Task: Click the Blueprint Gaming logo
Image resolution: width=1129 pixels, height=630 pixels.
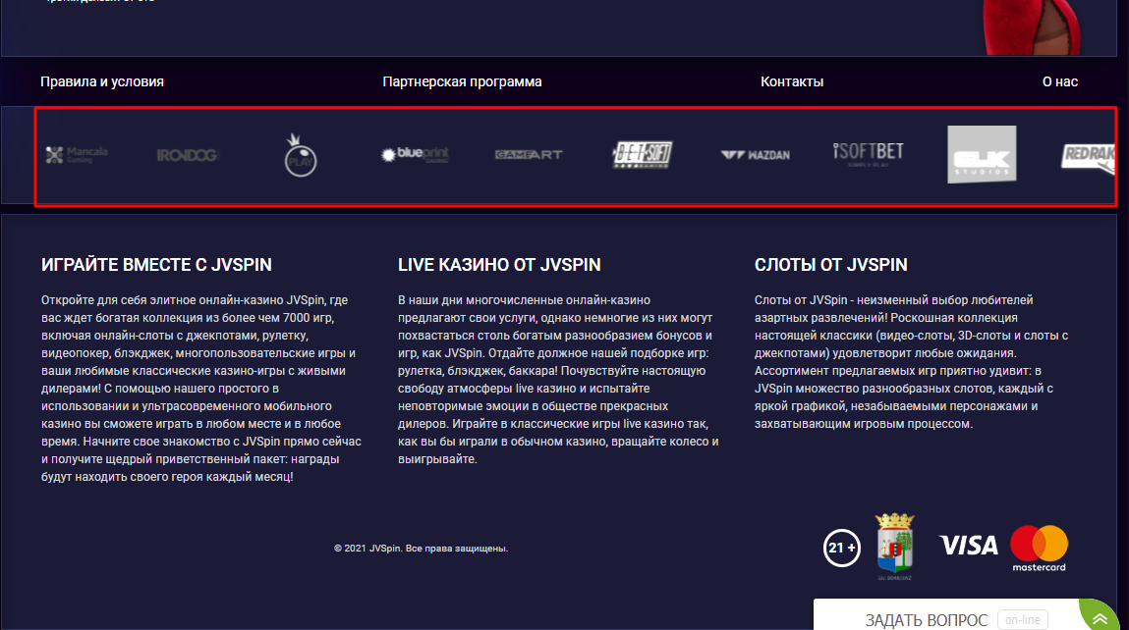Action: point(415,155)
